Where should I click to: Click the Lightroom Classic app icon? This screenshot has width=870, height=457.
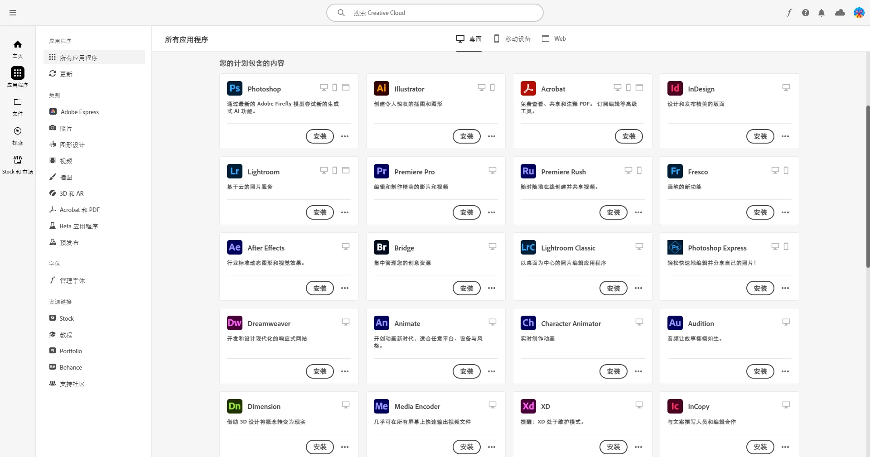tap(528, 247)
